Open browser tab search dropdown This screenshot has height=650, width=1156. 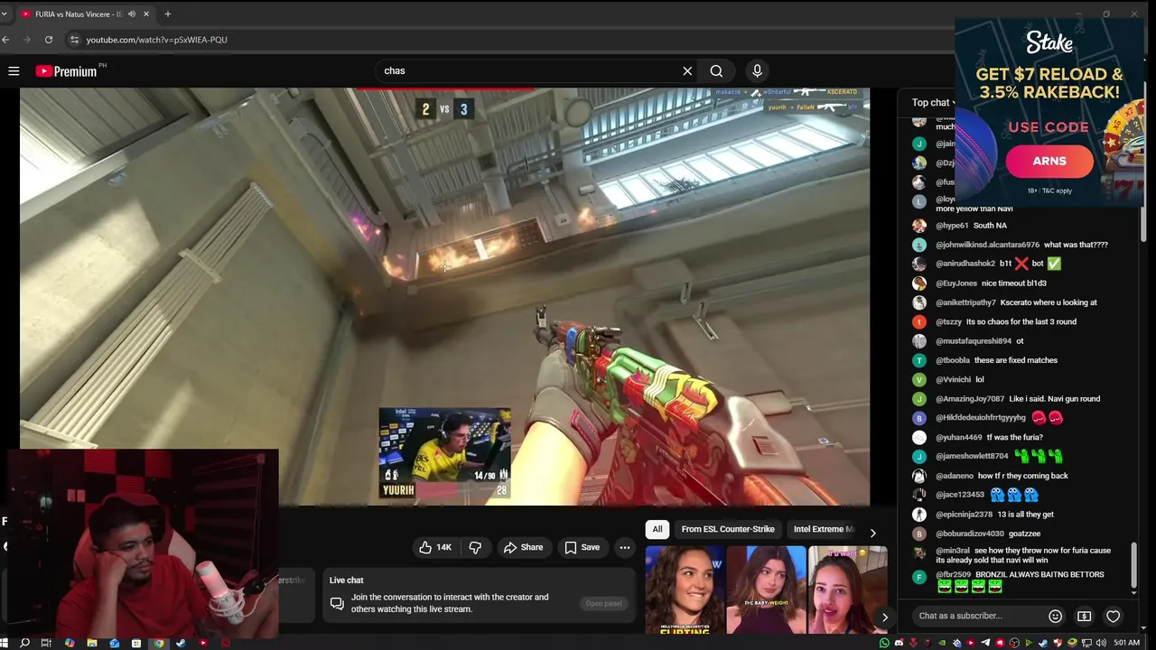click(x=5, y=14)
